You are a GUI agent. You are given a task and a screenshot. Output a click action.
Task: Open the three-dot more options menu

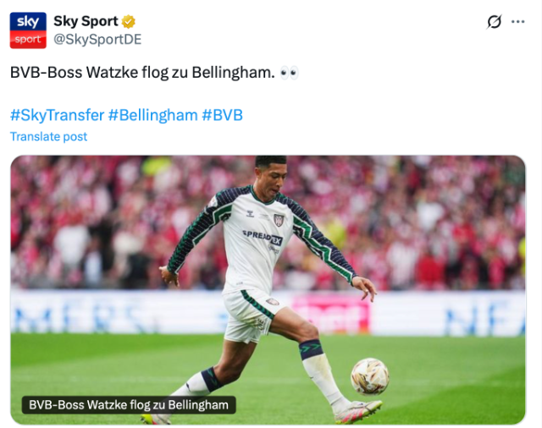pos(518,22)
